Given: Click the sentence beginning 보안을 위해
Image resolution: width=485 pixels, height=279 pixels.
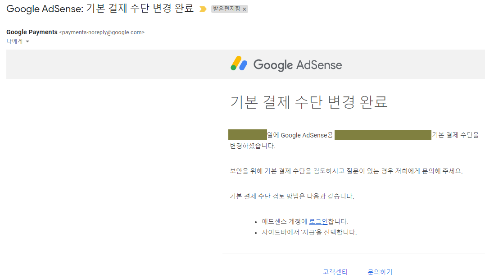Looking at the screenshot, I should click(x=346, y=171).
